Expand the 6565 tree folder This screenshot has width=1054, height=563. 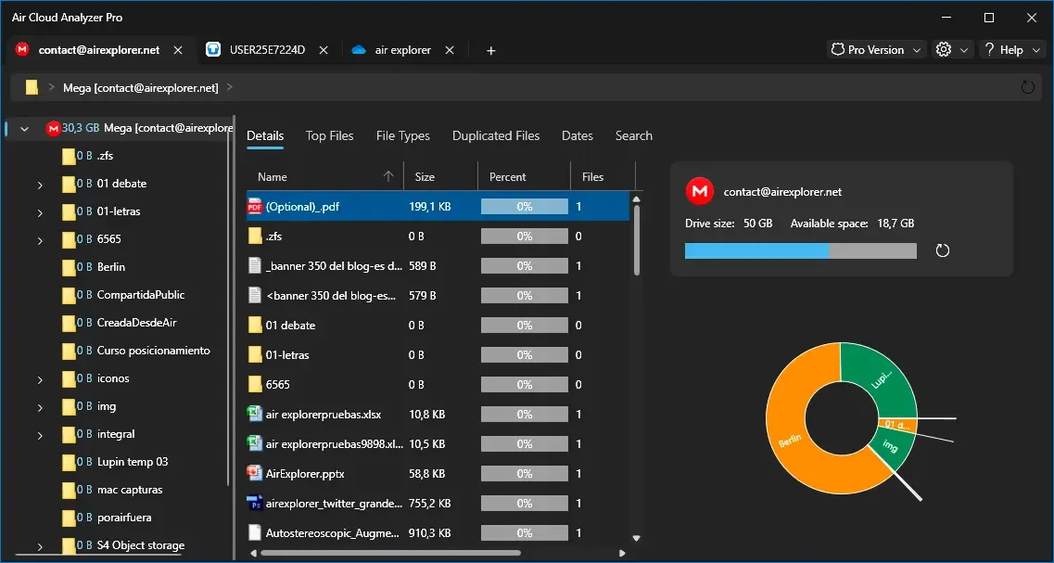[x=41, y=240]
